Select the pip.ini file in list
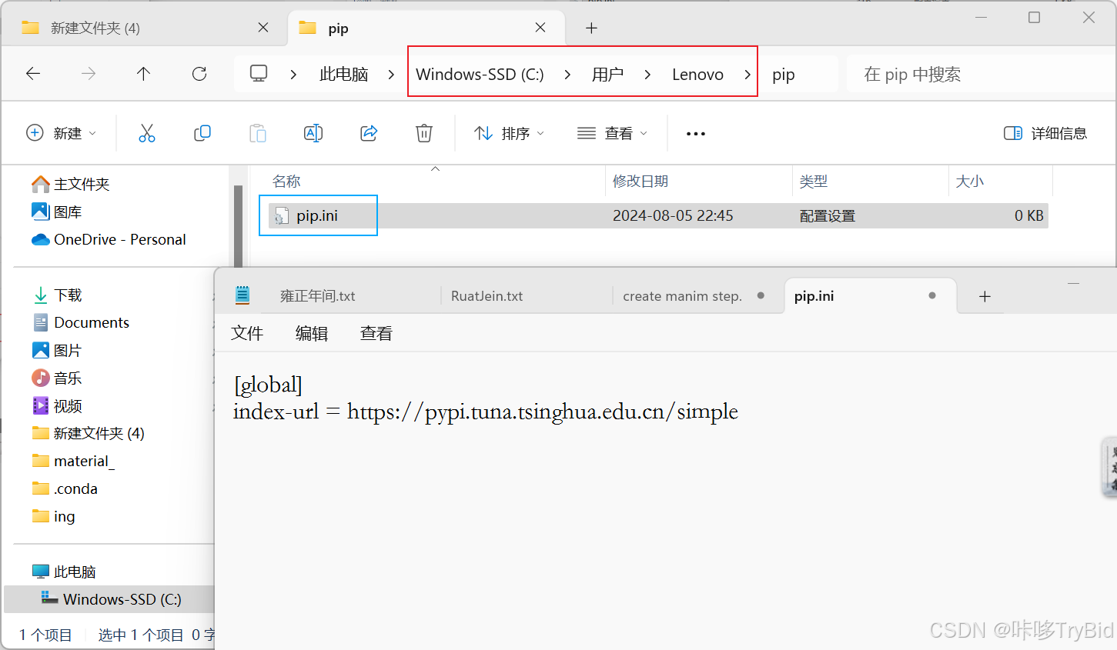Screen dimensions: 1117x650 coord(317,215)
